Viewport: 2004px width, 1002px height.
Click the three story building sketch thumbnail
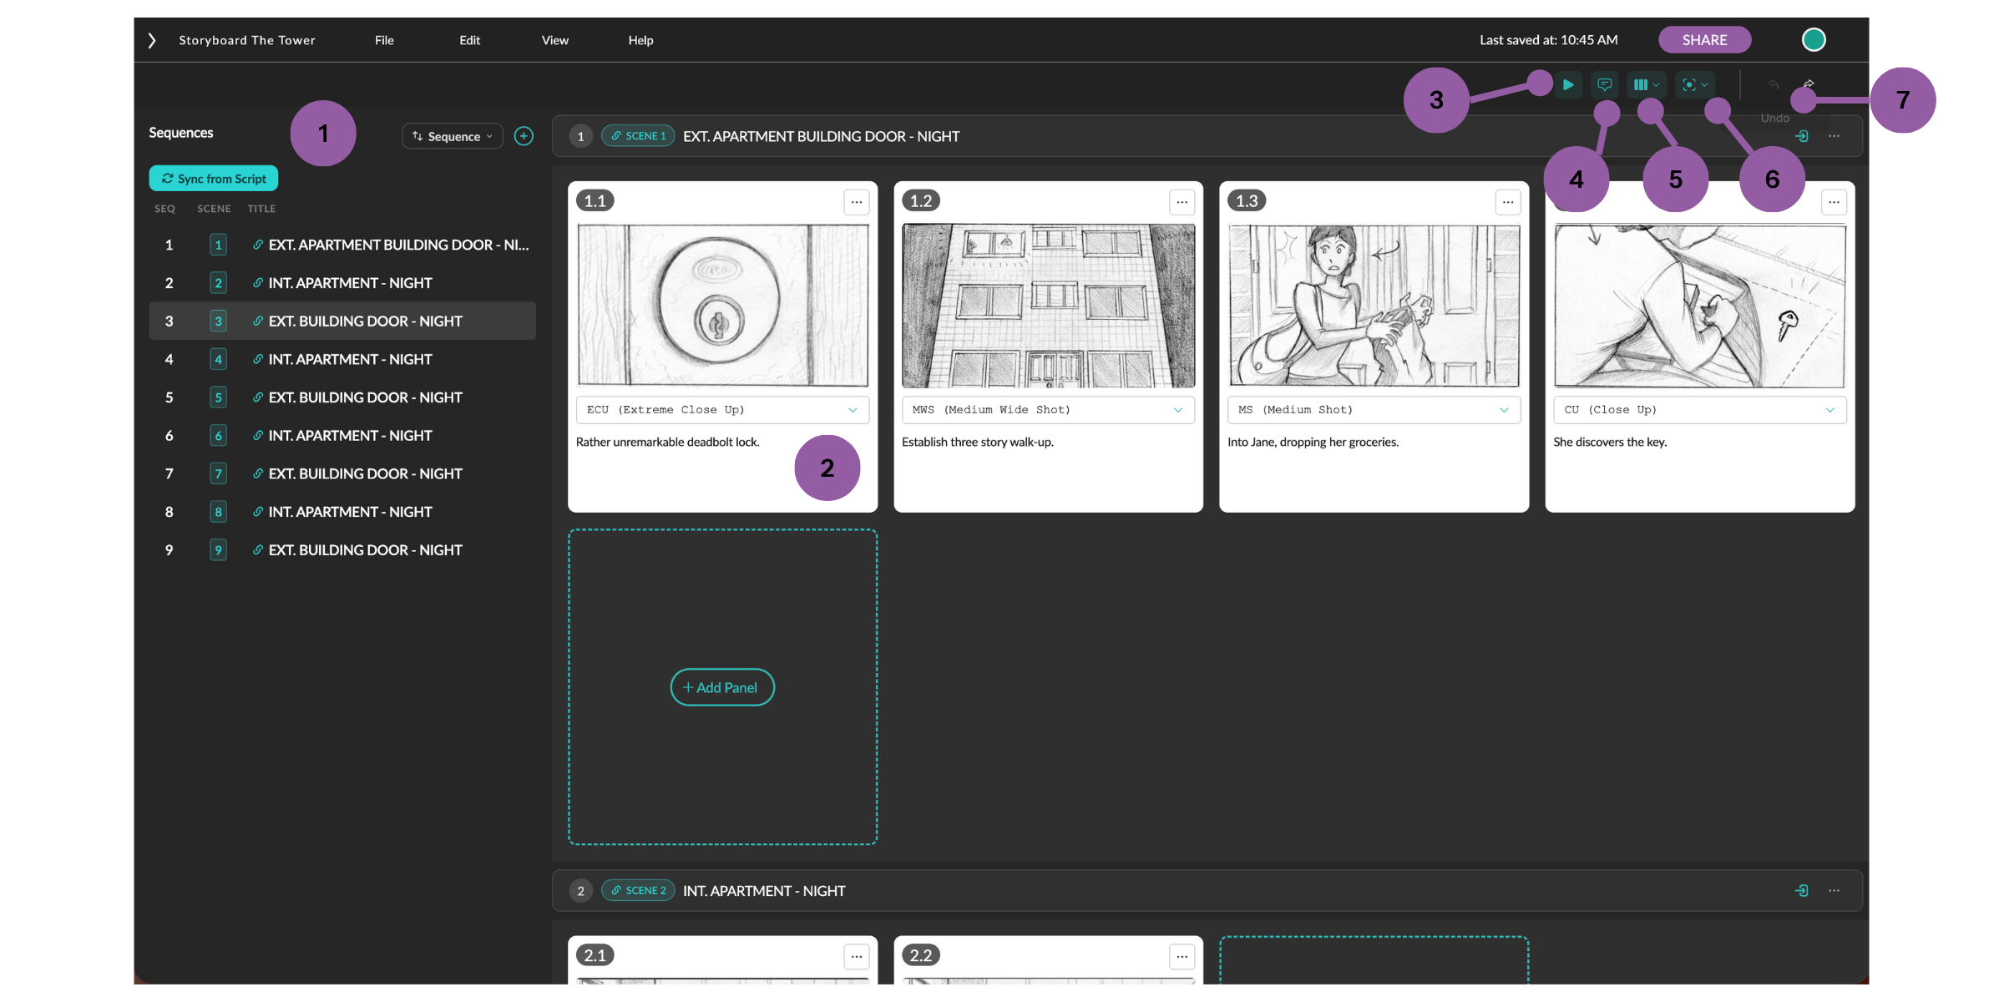pyautogui.click(x=1048, y=306)
